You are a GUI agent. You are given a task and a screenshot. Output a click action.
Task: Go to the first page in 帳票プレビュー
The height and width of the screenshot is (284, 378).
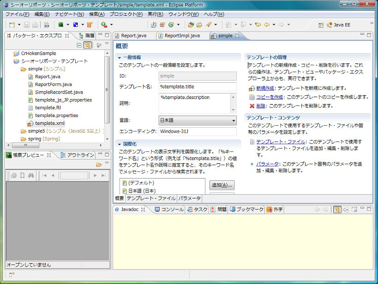44,176
